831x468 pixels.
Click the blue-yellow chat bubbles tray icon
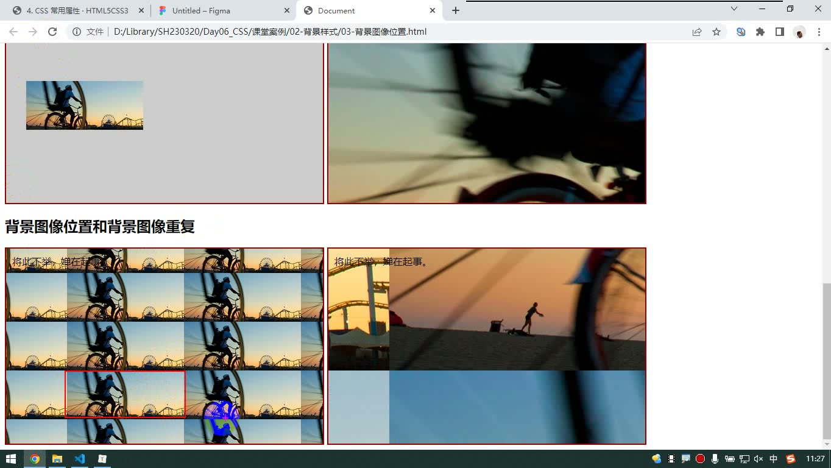[656, 459]
